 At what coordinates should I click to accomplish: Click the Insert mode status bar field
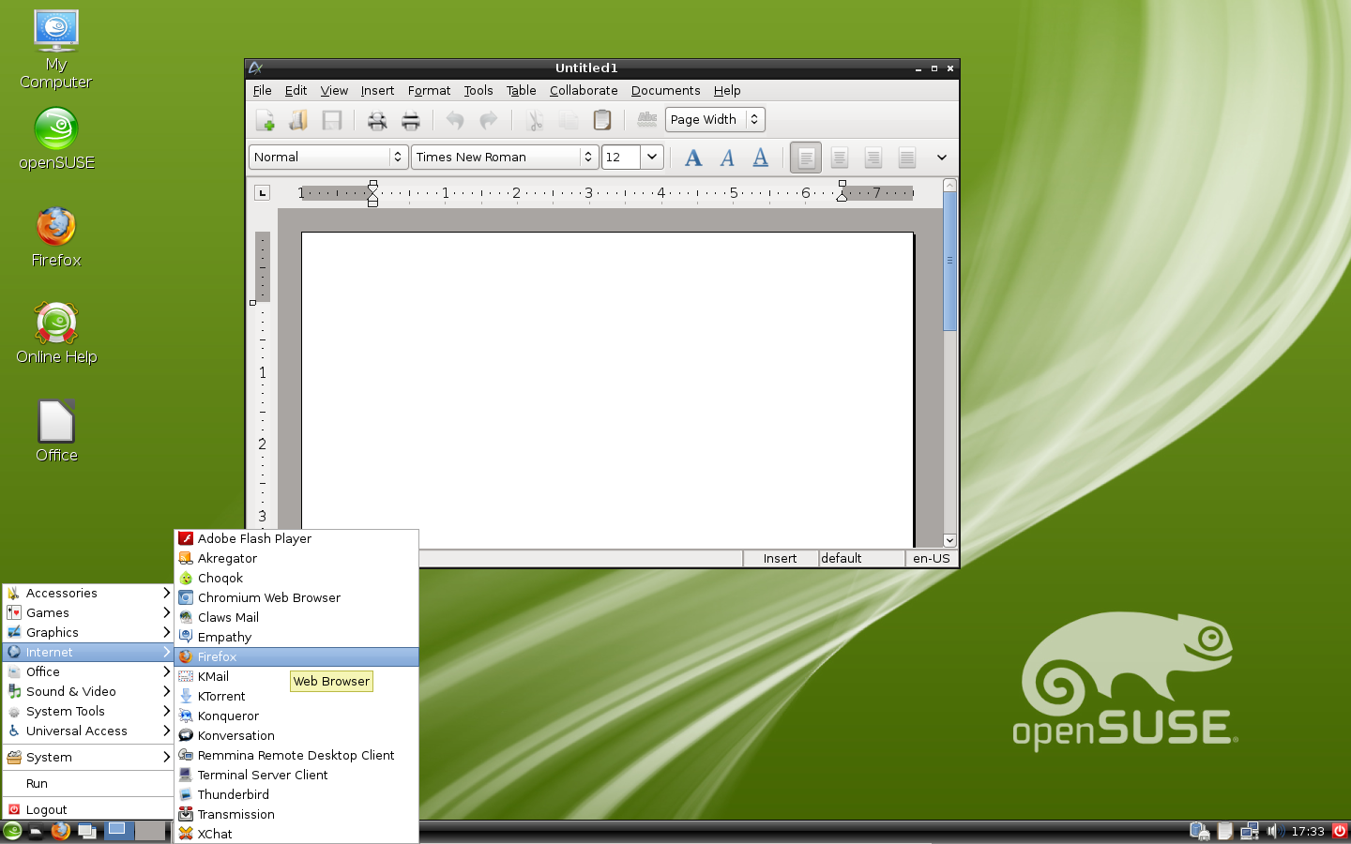pyautogui.click(x=780, y=558)
